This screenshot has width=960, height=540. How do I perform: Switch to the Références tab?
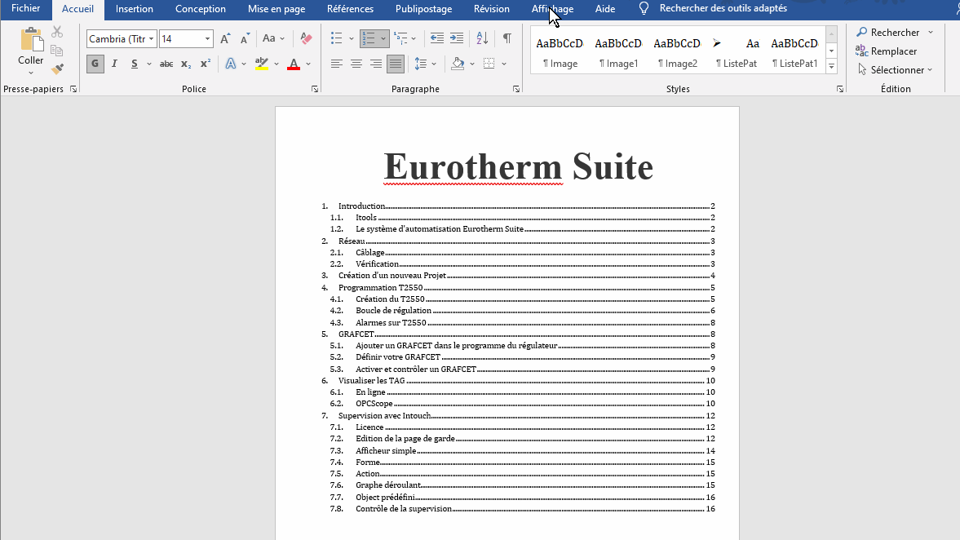click(350, 9)
